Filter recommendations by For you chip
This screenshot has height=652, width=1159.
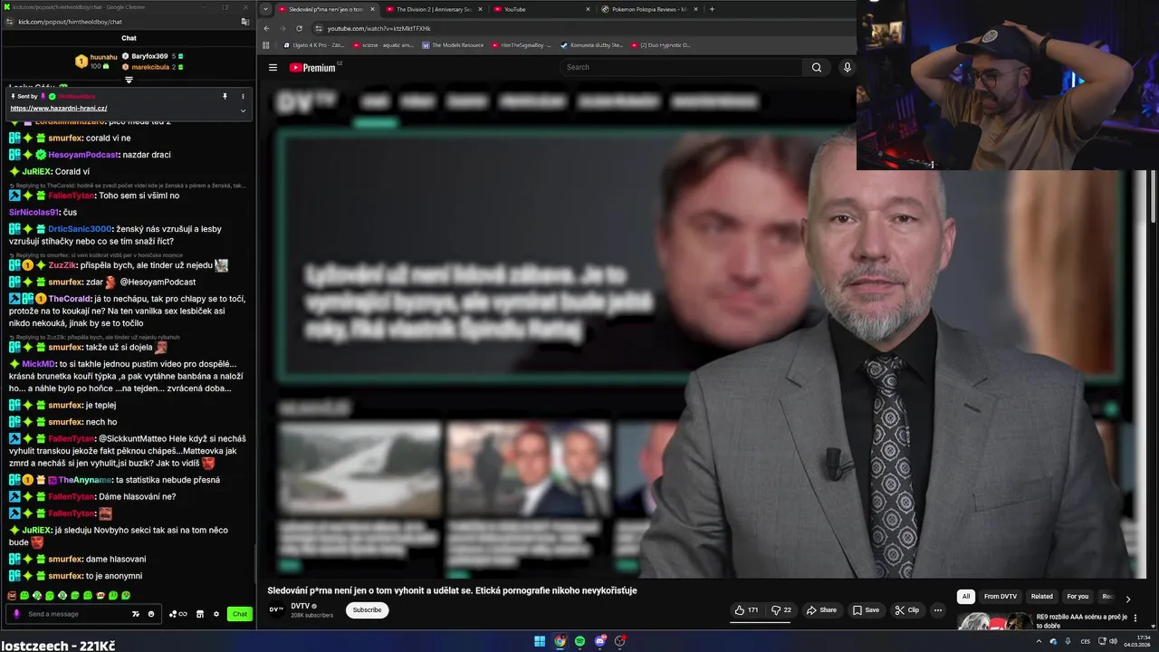coord(1078,597)
